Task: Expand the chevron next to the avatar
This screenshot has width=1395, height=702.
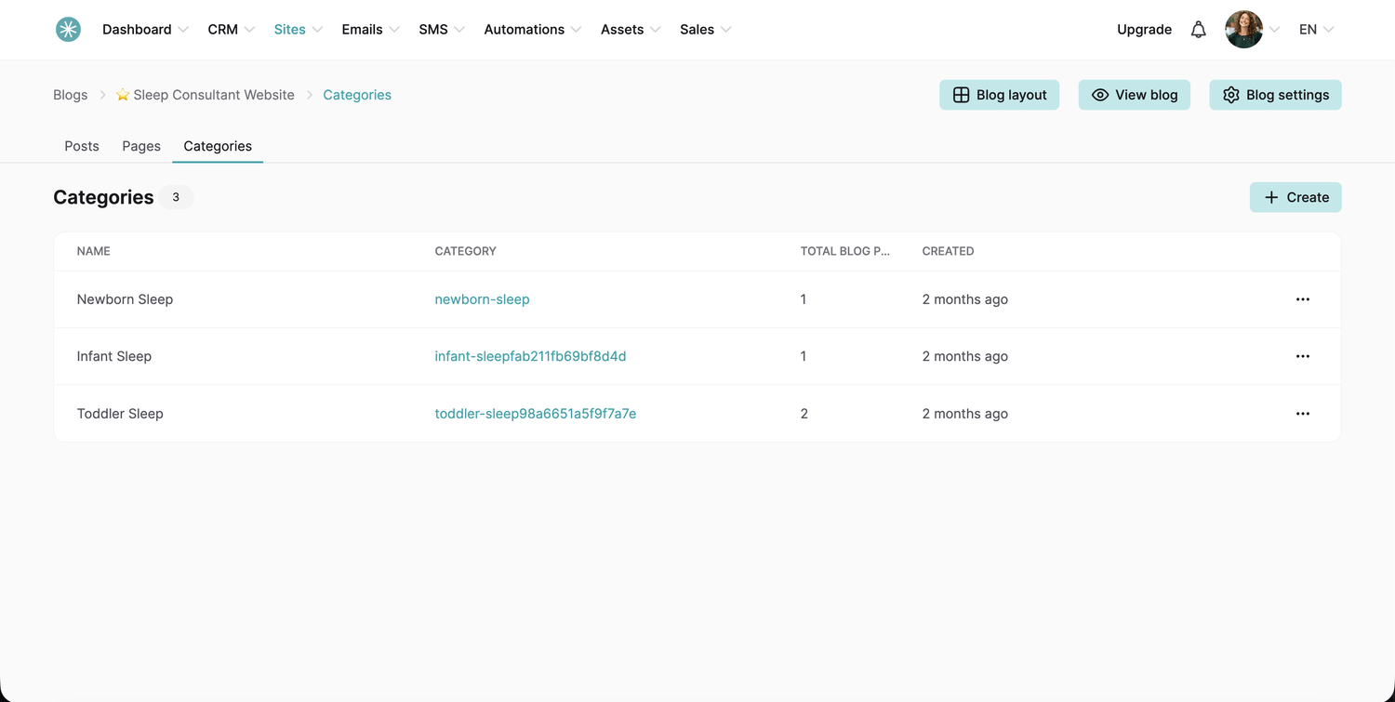Action: tap(1275, 30)
